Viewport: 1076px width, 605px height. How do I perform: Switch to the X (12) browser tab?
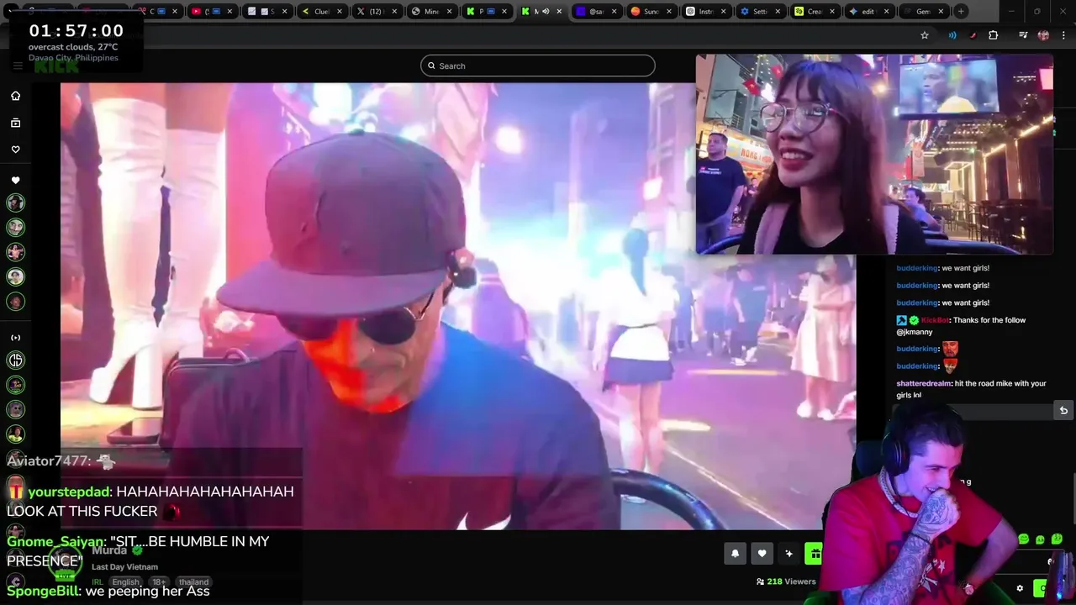tap(376, 12)
